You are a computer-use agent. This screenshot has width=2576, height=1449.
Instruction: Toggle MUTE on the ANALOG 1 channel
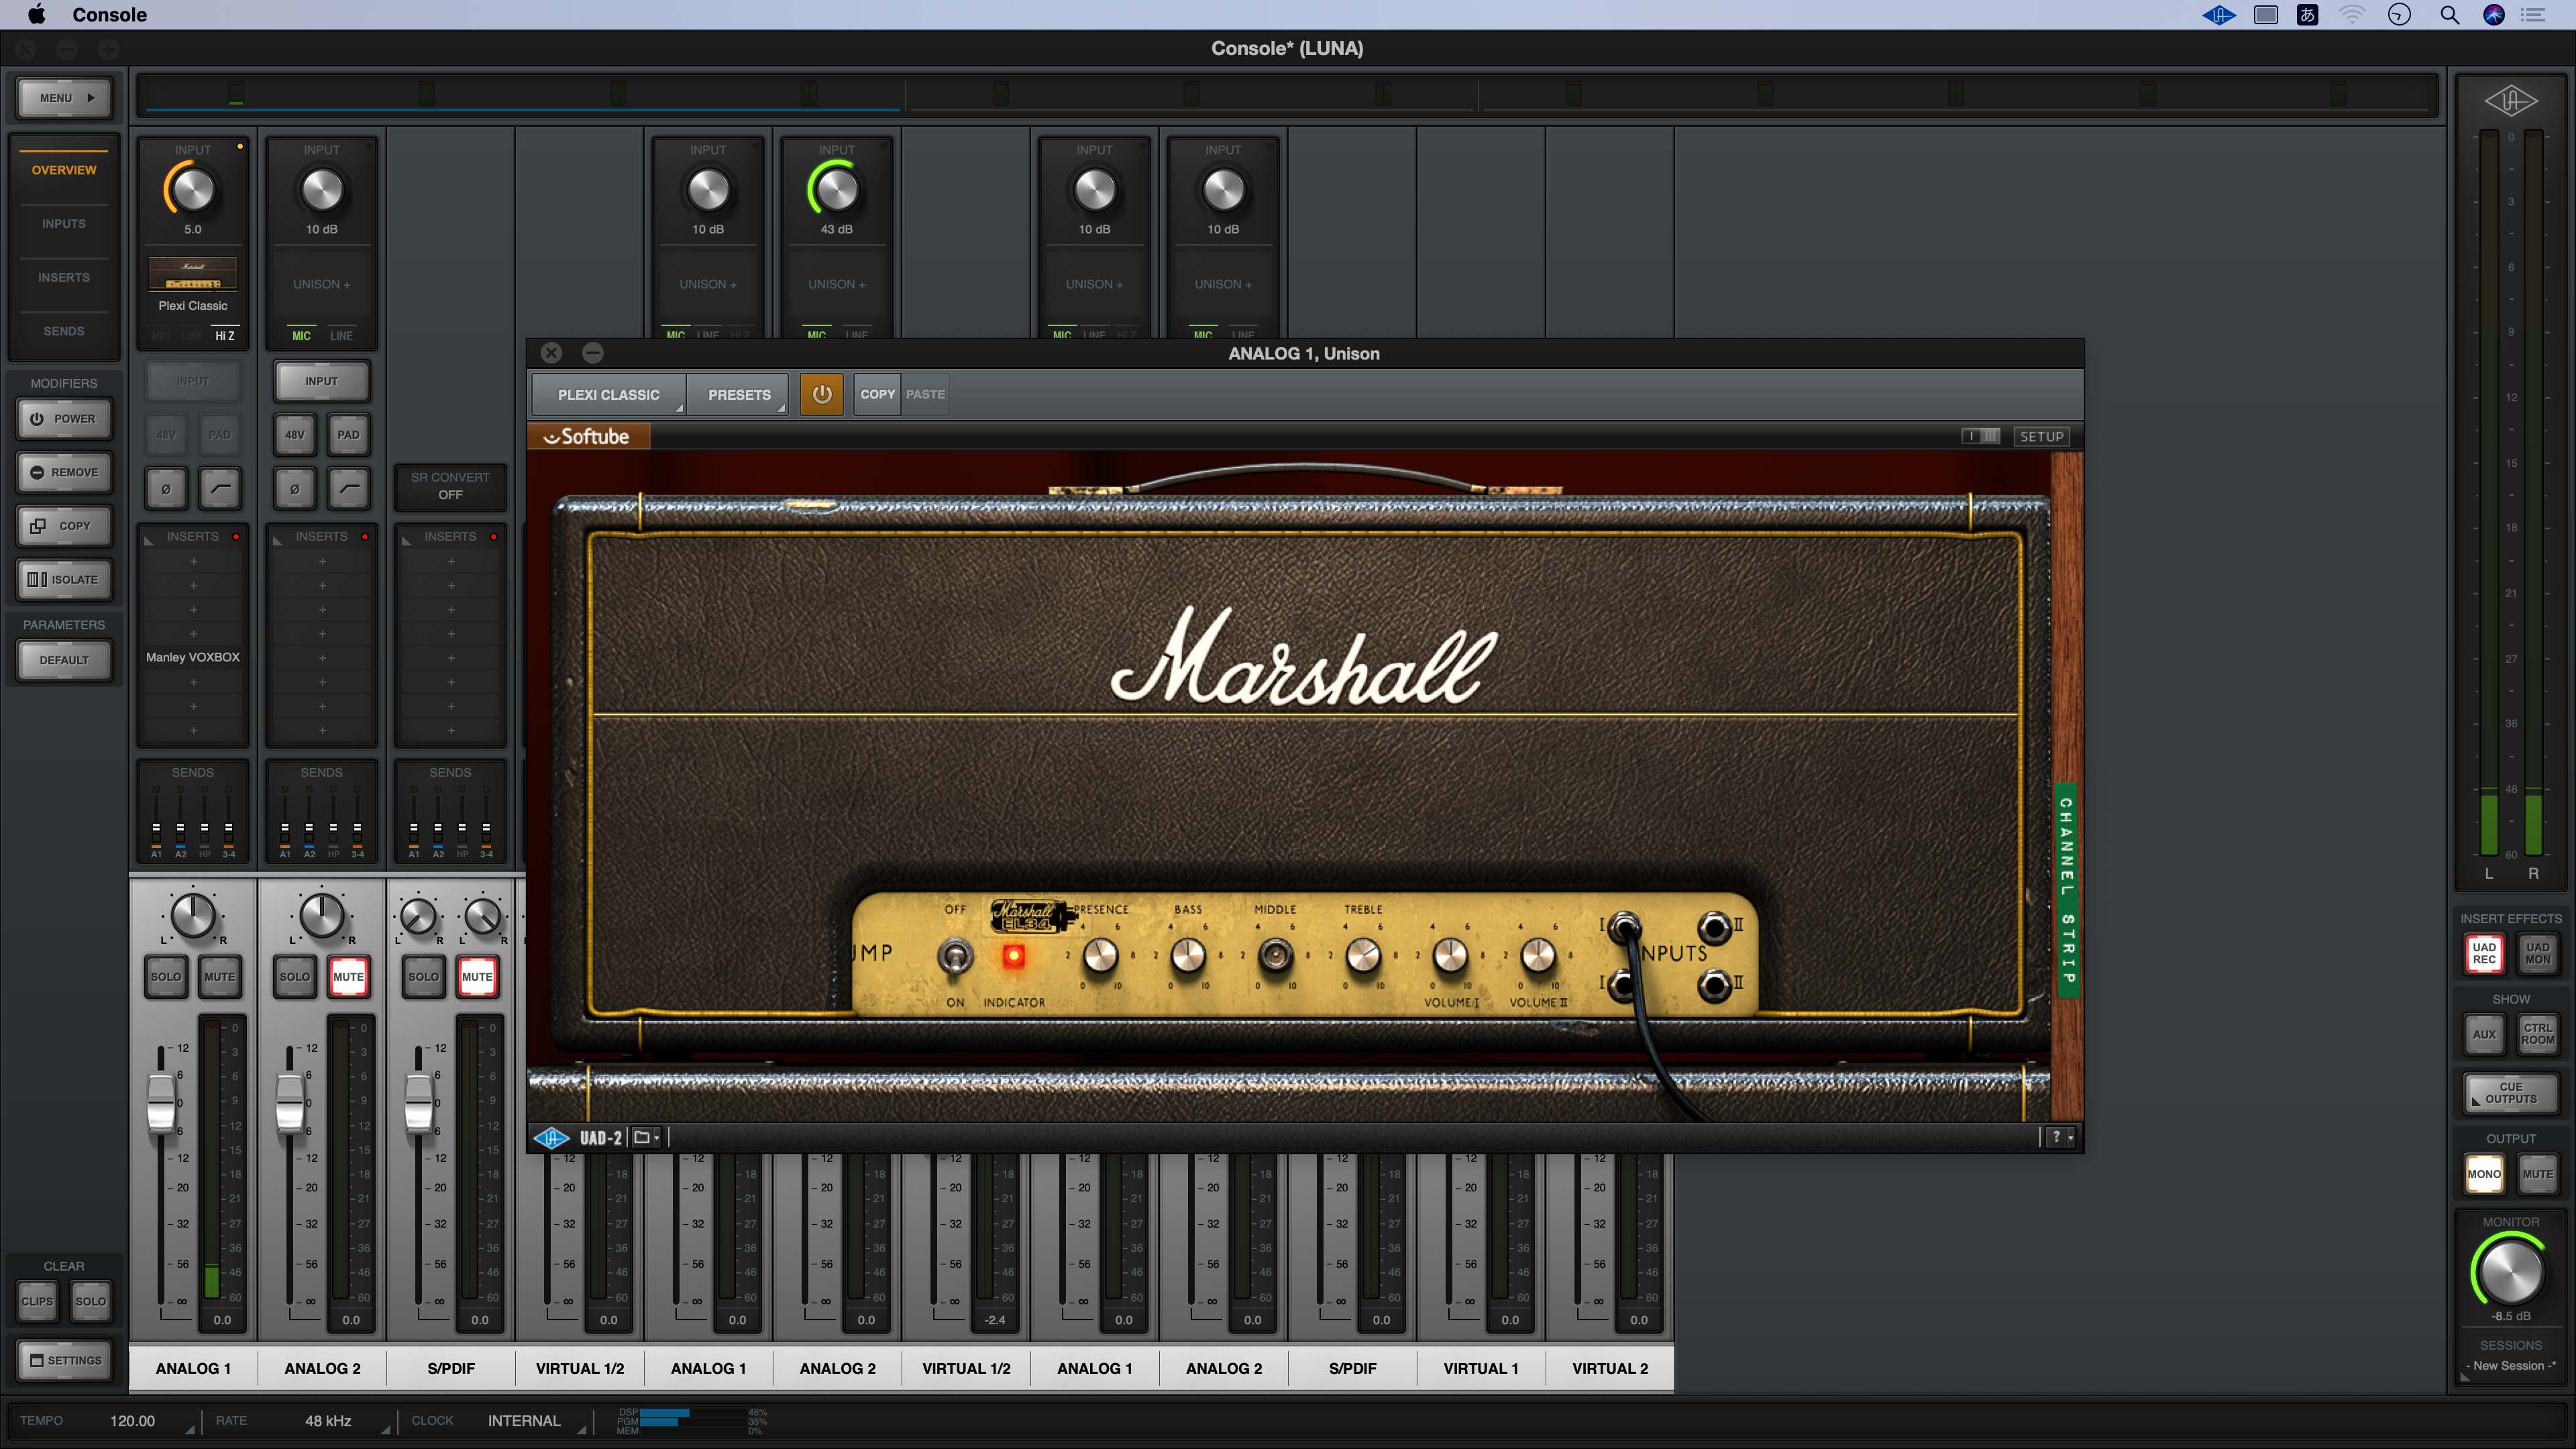[220, 977]
